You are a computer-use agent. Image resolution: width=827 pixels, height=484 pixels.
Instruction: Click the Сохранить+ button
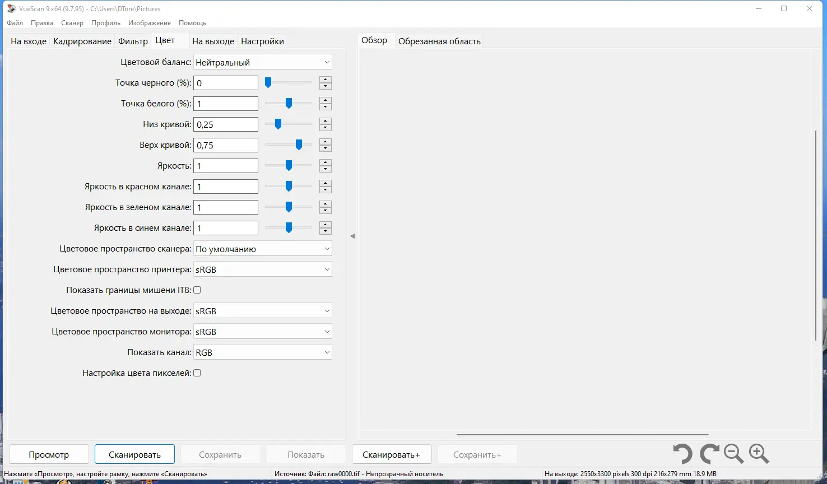(x=477, y=454)
